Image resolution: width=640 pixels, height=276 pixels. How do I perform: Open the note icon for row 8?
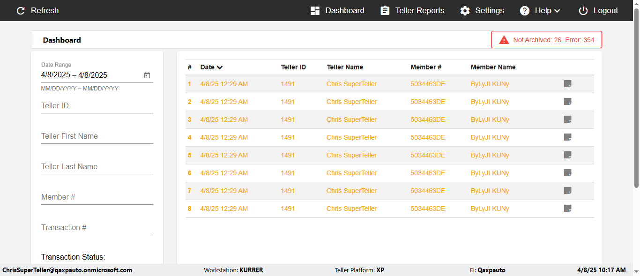coord(567,209)
